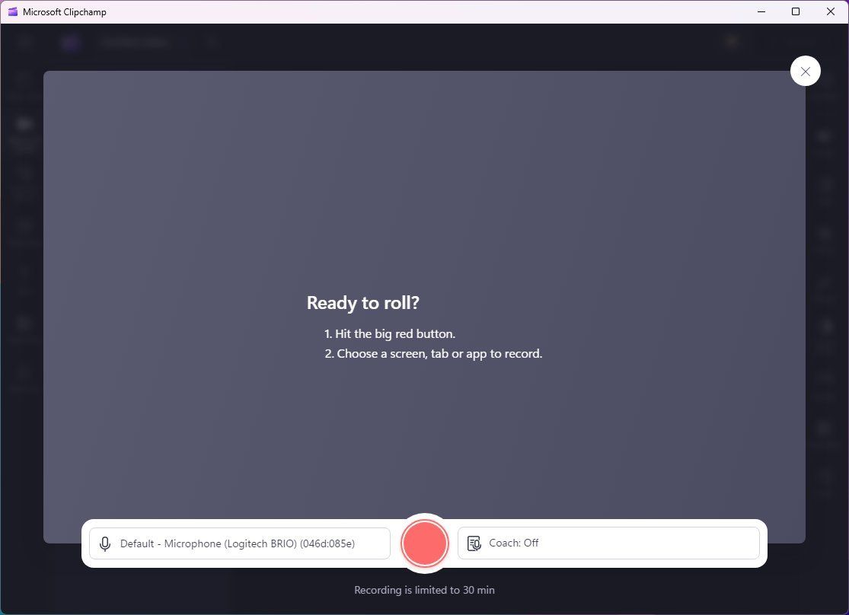
Task: Open the default microphone selection dropdown
Action: click(x=239, y=543)
